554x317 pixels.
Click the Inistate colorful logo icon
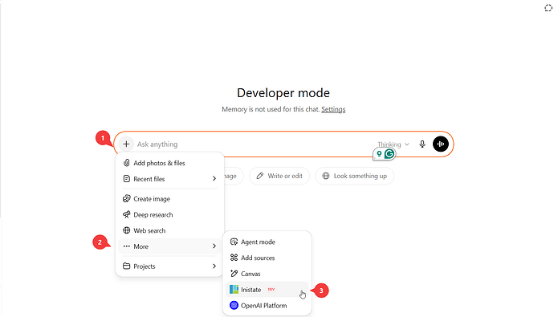(x=234, y=290)
